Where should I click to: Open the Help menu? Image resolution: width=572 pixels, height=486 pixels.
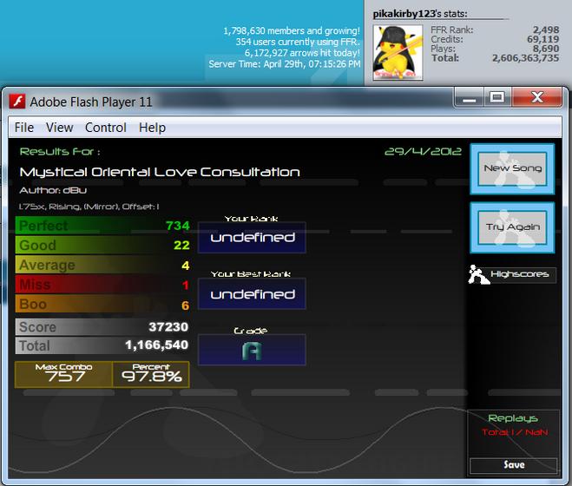click(152, 128)
